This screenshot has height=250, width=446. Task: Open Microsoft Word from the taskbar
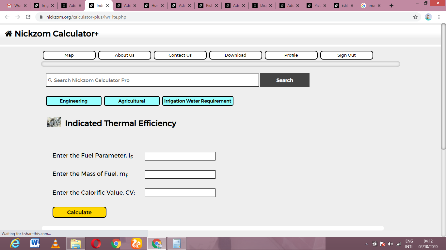click(x=35, y=243)
